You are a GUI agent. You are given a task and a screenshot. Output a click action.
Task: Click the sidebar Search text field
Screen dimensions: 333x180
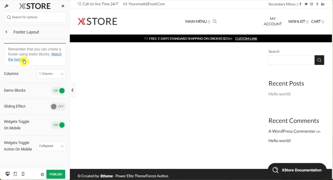(x=291, y=60)
